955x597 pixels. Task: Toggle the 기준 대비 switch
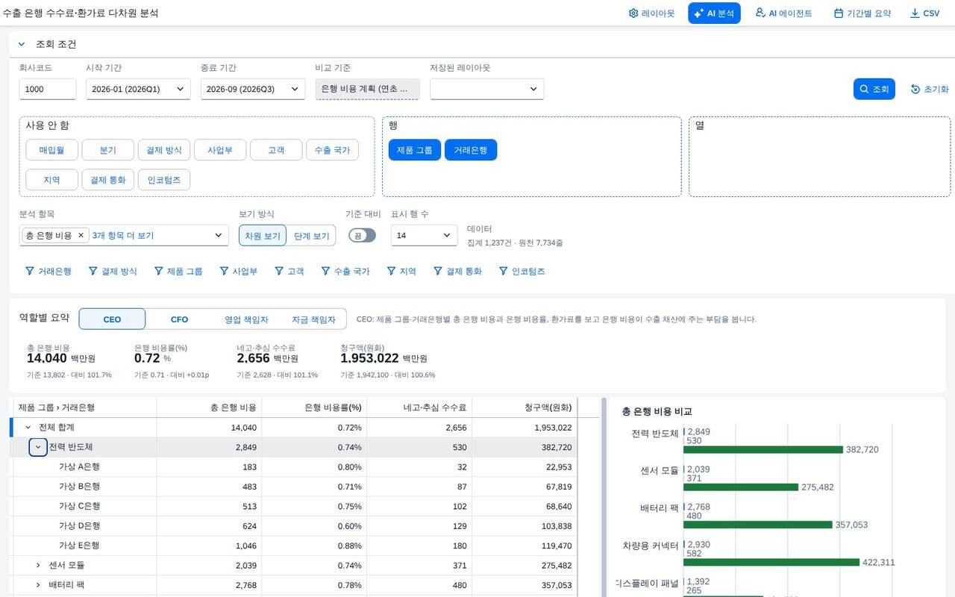coord(363,235)
